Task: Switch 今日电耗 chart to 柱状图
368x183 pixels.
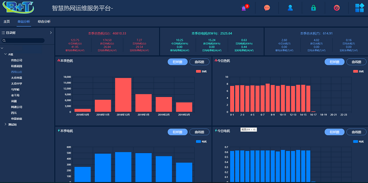Action: click(x=334, y=132)
